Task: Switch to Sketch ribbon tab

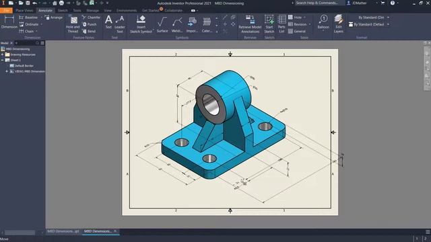Action: click(63, 11)
